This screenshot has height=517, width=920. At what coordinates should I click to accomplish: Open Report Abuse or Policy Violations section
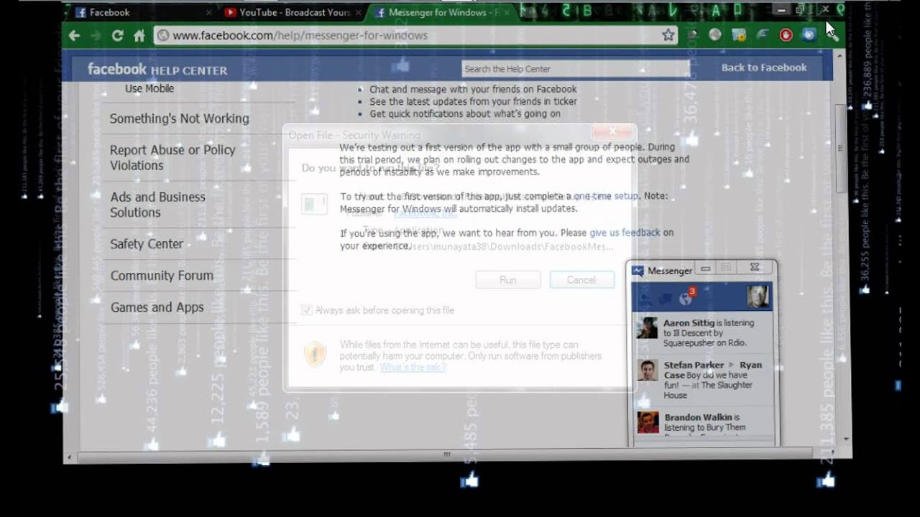[x=172, y=157]
